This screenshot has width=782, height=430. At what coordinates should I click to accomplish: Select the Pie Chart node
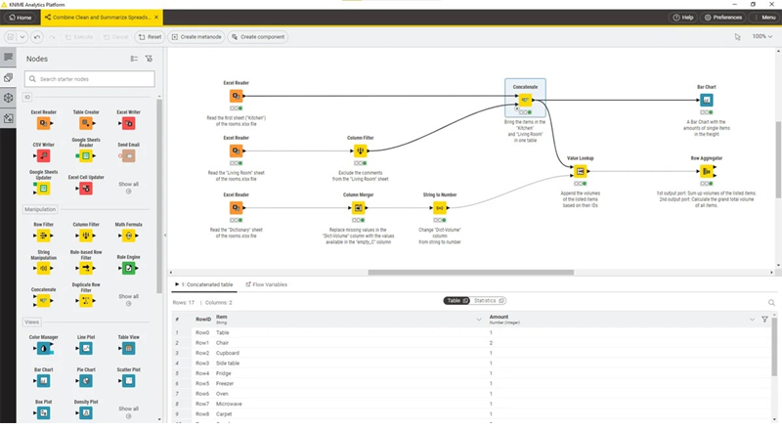tap(86, 381)
